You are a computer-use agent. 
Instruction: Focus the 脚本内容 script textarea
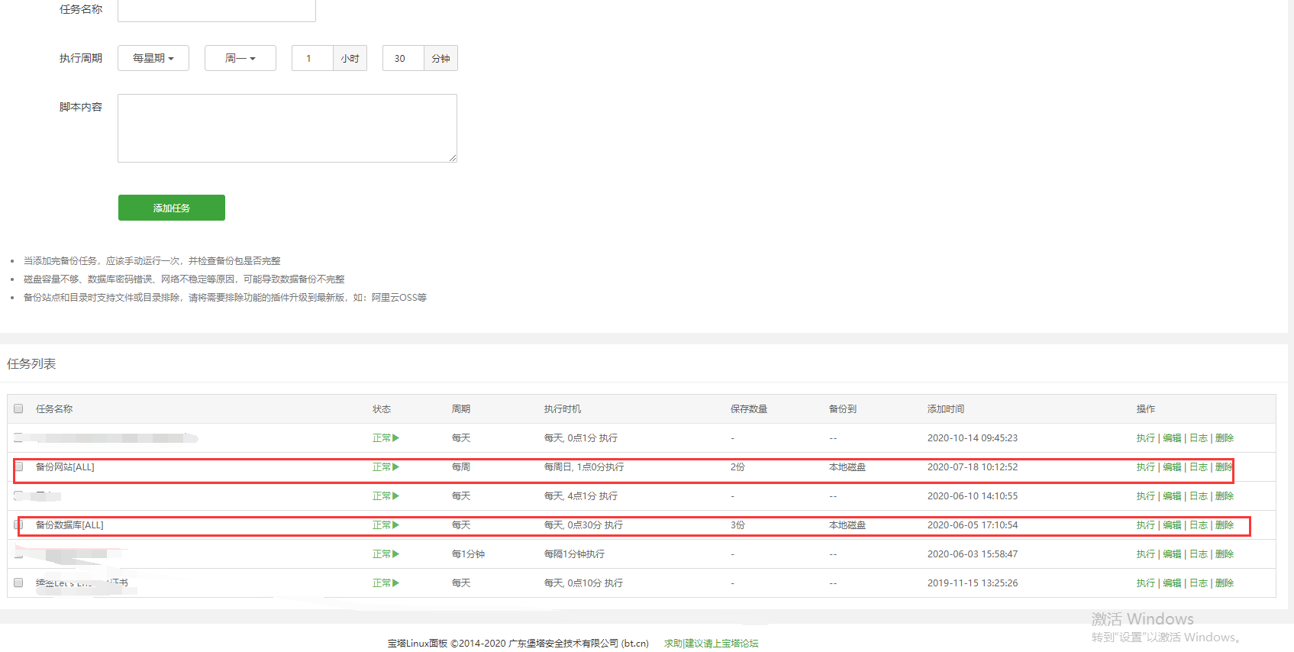point(287,128)
